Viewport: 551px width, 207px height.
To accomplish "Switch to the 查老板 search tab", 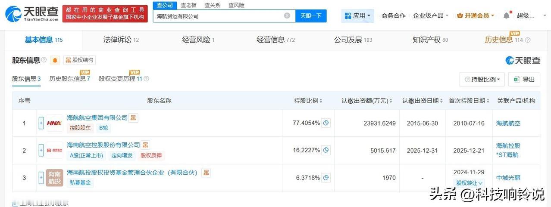I will click(188, 5).
